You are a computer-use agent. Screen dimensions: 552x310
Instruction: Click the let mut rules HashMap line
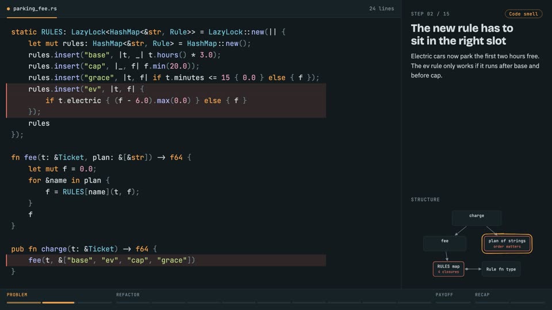140,44
